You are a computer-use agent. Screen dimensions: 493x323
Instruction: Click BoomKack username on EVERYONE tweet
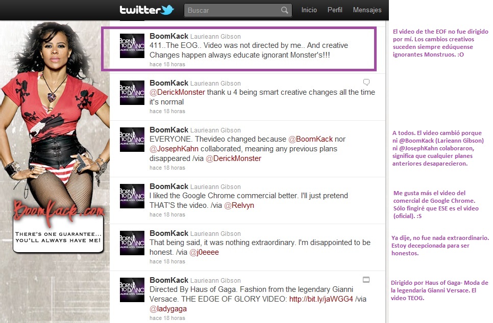click(169, 129)
